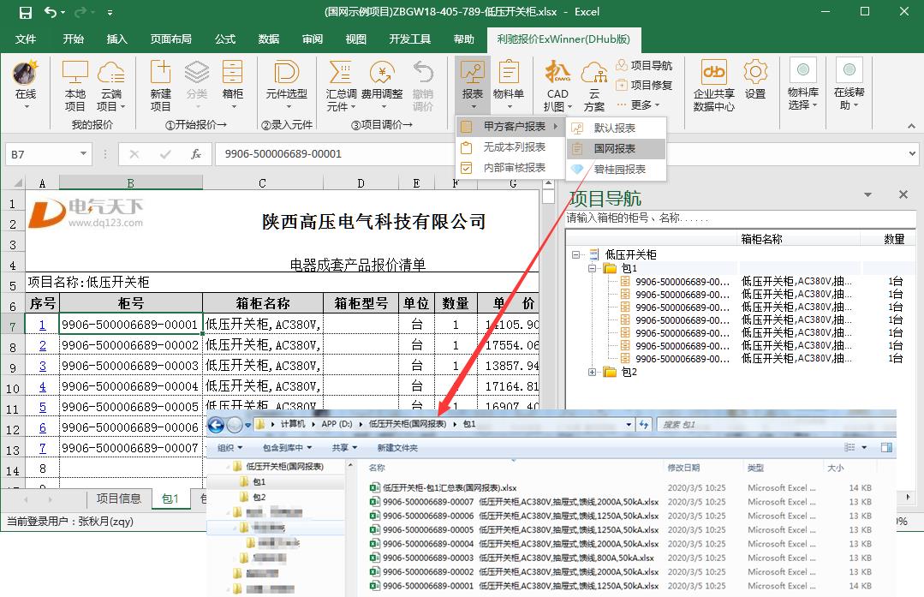The image size is (924, 597).
Task: Choose 无成本列报表 menu item
Action: click(510, 146)
